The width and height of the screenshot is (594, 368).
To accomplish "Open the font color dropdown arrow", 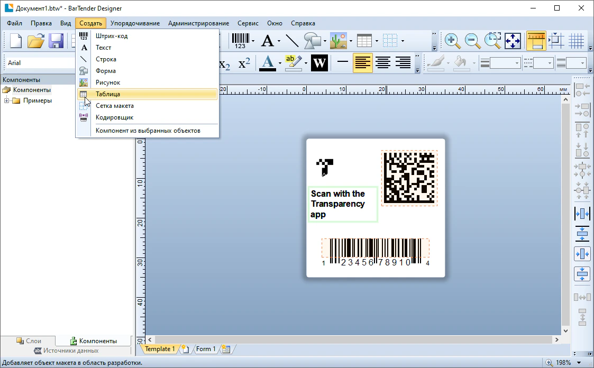I will click(280, 63).
